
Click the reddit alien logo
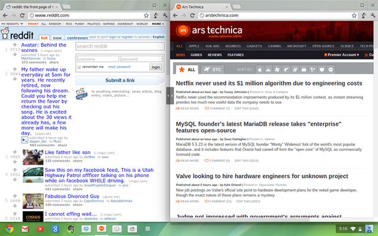coord(5,34)
